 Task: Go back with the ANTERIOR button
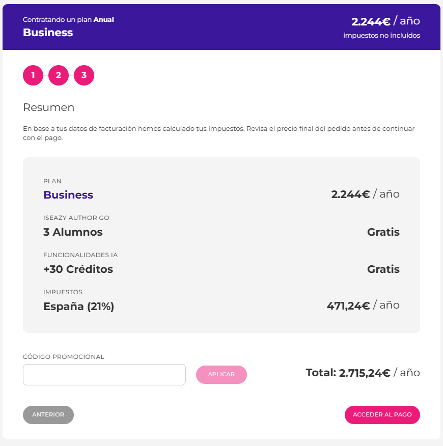(48, 415)
